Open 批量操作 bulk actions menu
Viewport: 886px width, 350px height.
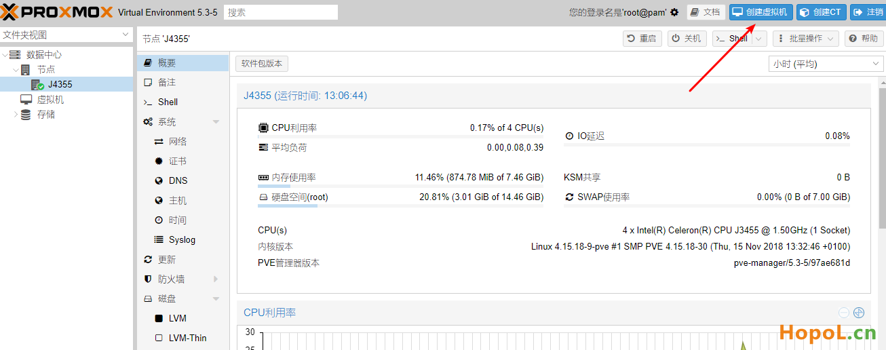click(806, 39)
